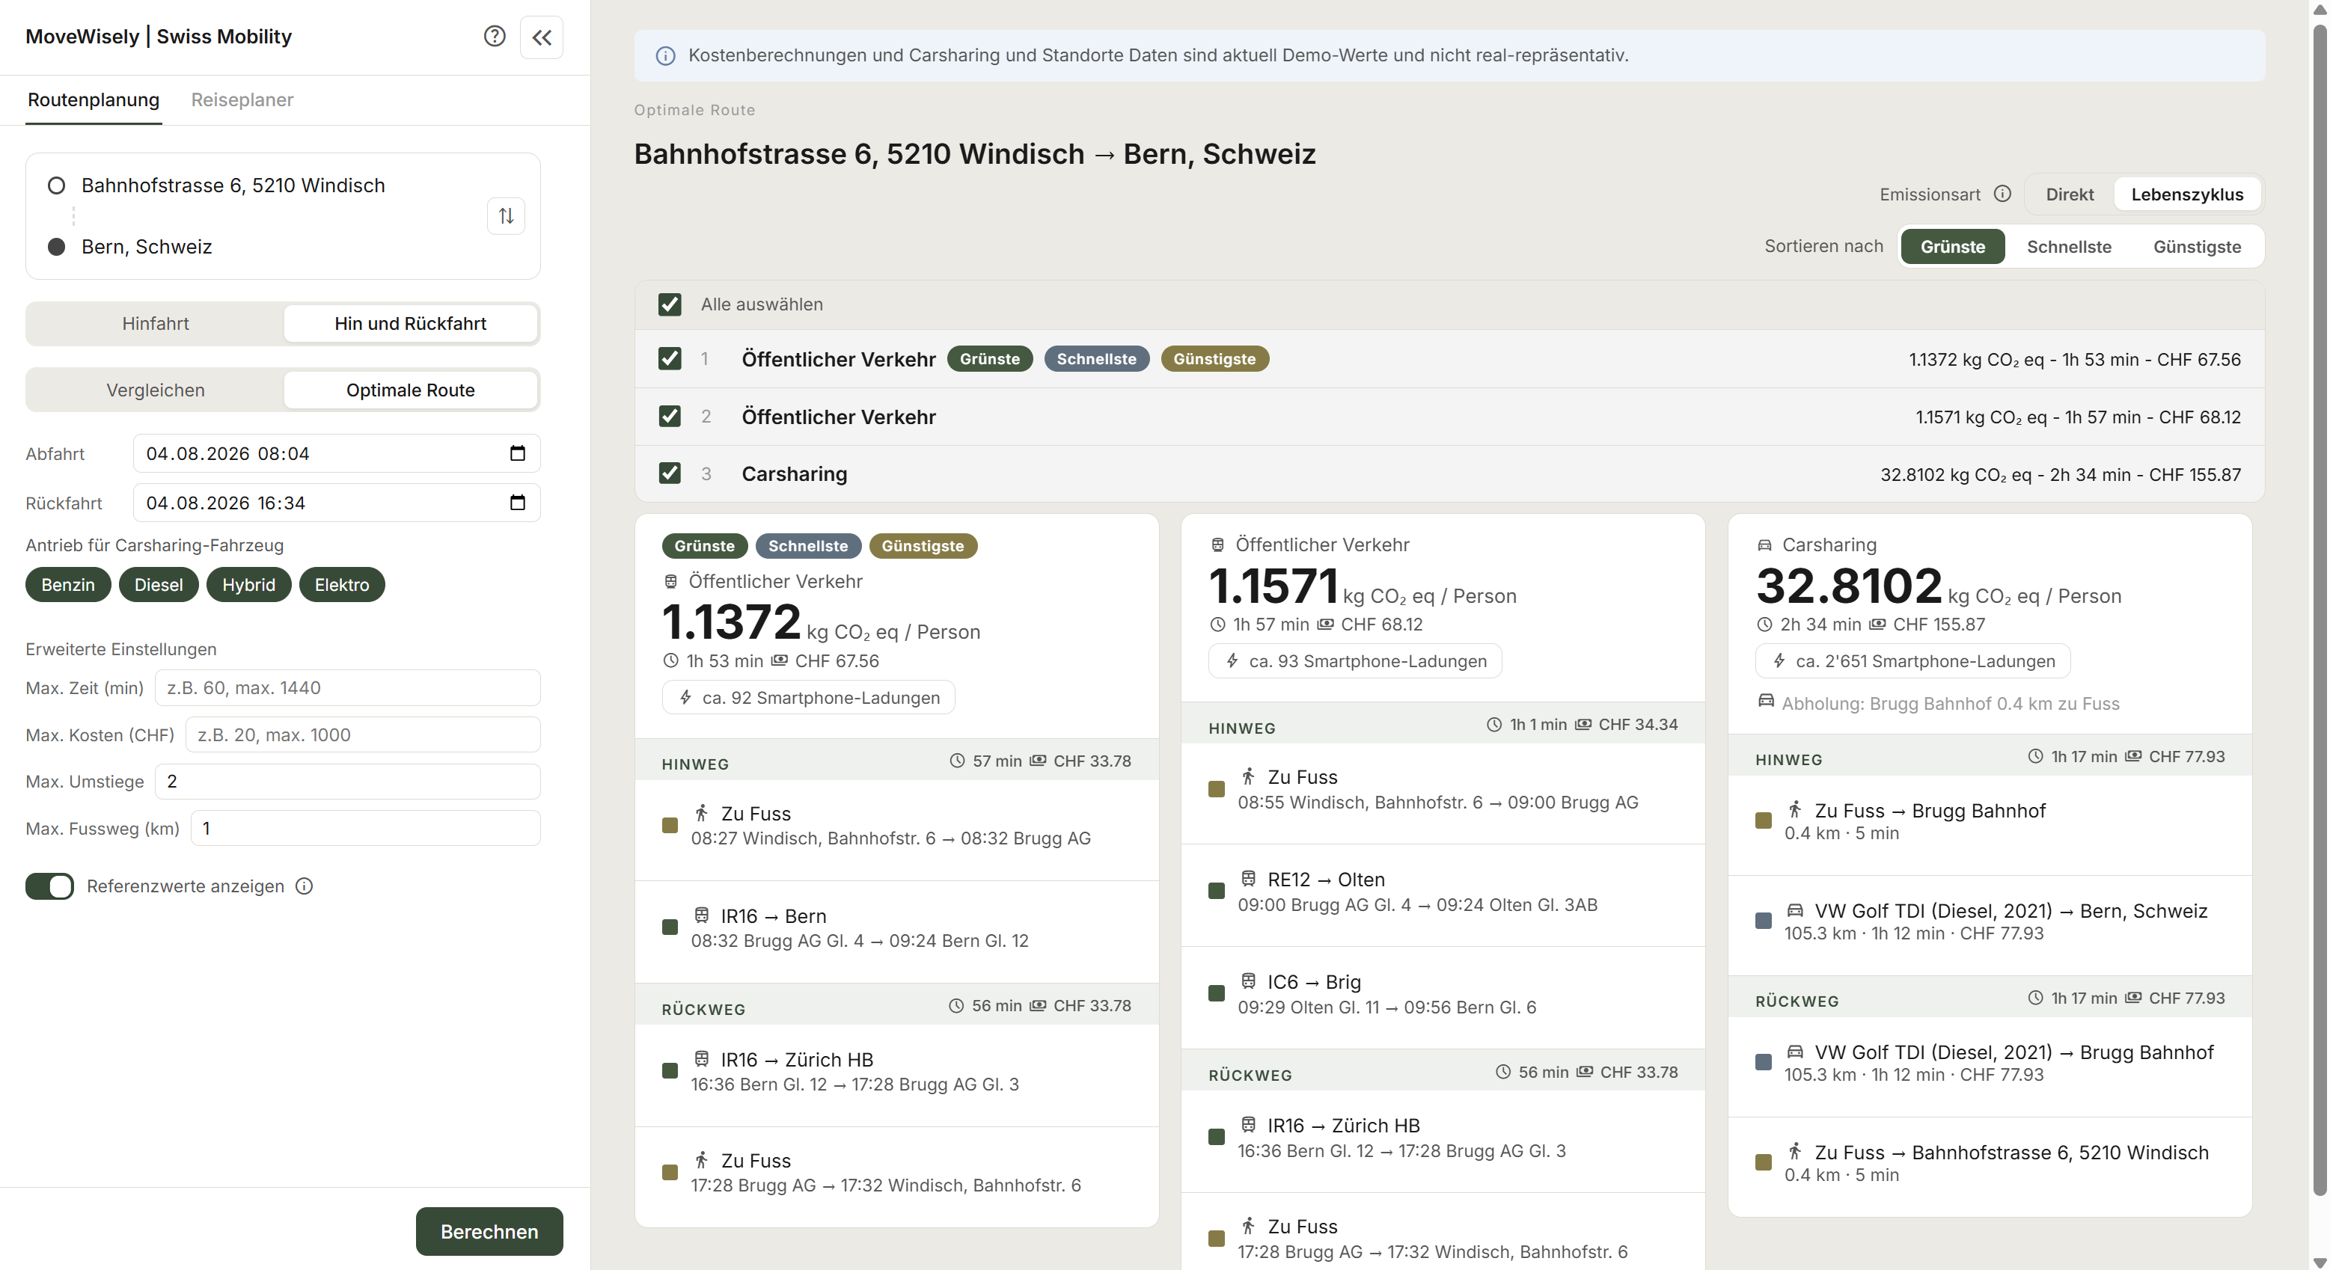Click info icon beside Referenzwerte anzeigen

click(x=305, y=886)
